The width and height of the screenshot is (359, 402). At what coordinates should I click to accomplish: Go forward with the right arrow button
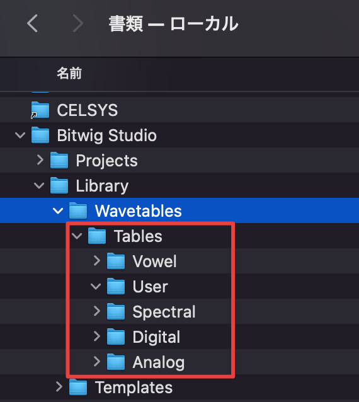[77, 23]
